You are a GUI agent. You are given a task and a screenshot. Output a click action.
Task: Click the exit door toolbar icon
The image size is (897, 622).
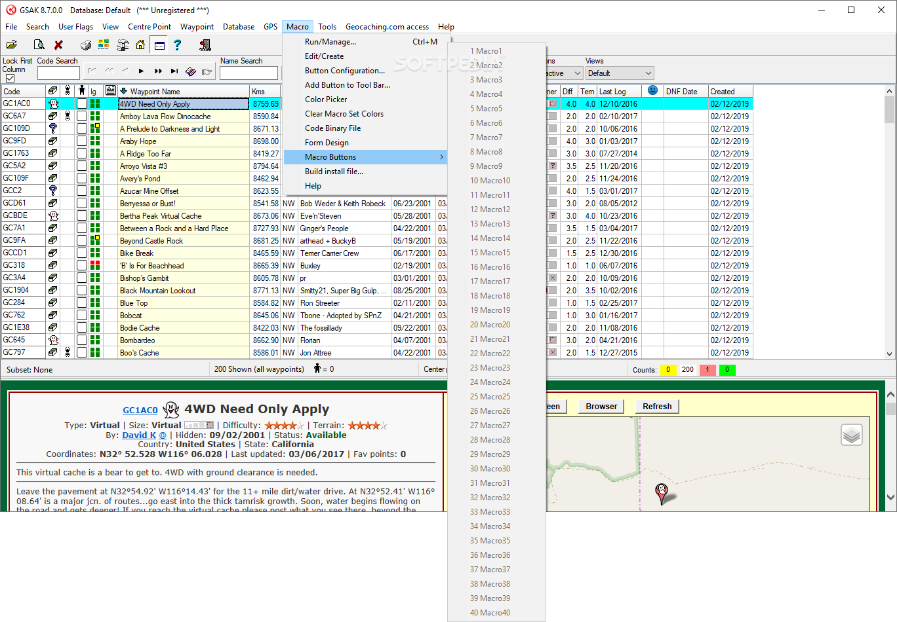pyautogui.click(x=205, y=45)
